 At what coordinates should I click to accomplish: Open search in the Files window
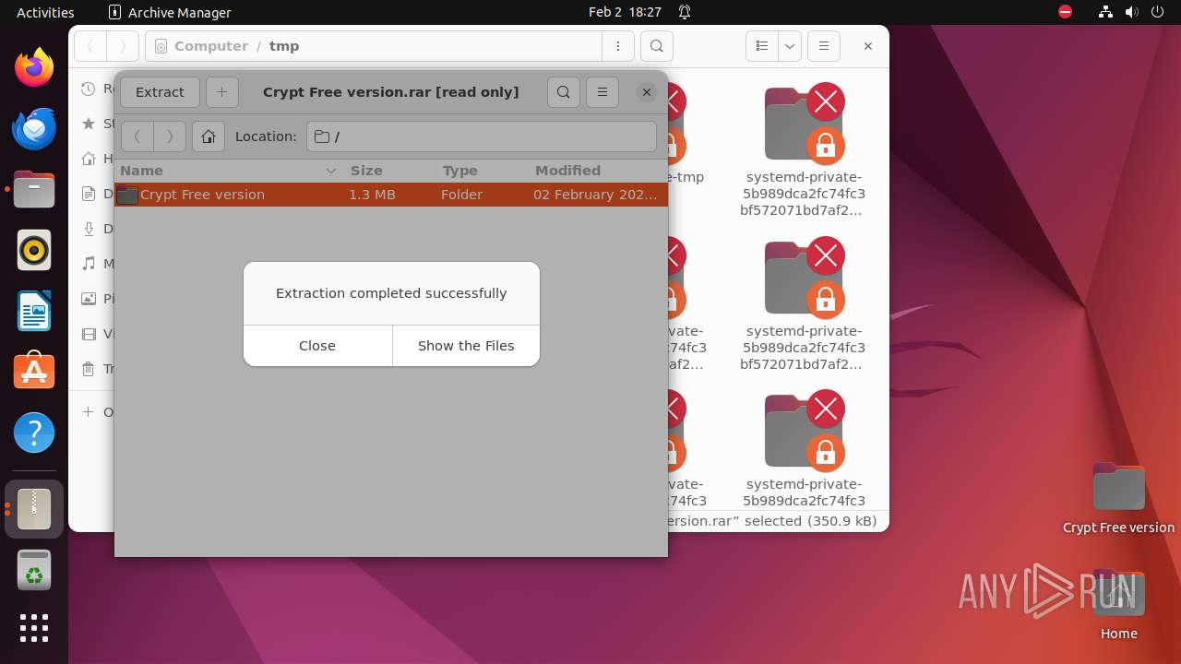tap(656, 46)
